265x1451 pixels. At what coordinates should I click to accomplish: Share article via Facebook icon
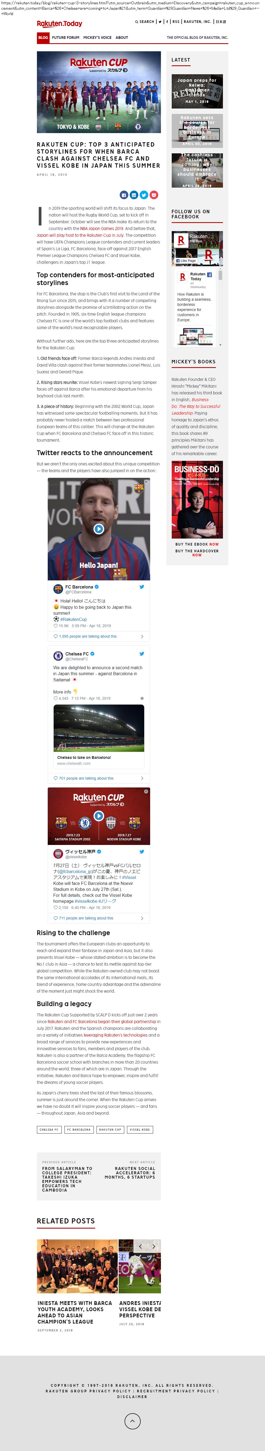pyautogui.click(x=123, y=195)
